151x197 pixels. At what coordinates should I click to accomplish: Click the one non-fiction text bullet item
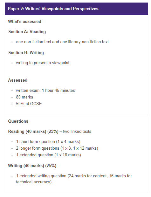pyautogui.click(x=62, y=42)
